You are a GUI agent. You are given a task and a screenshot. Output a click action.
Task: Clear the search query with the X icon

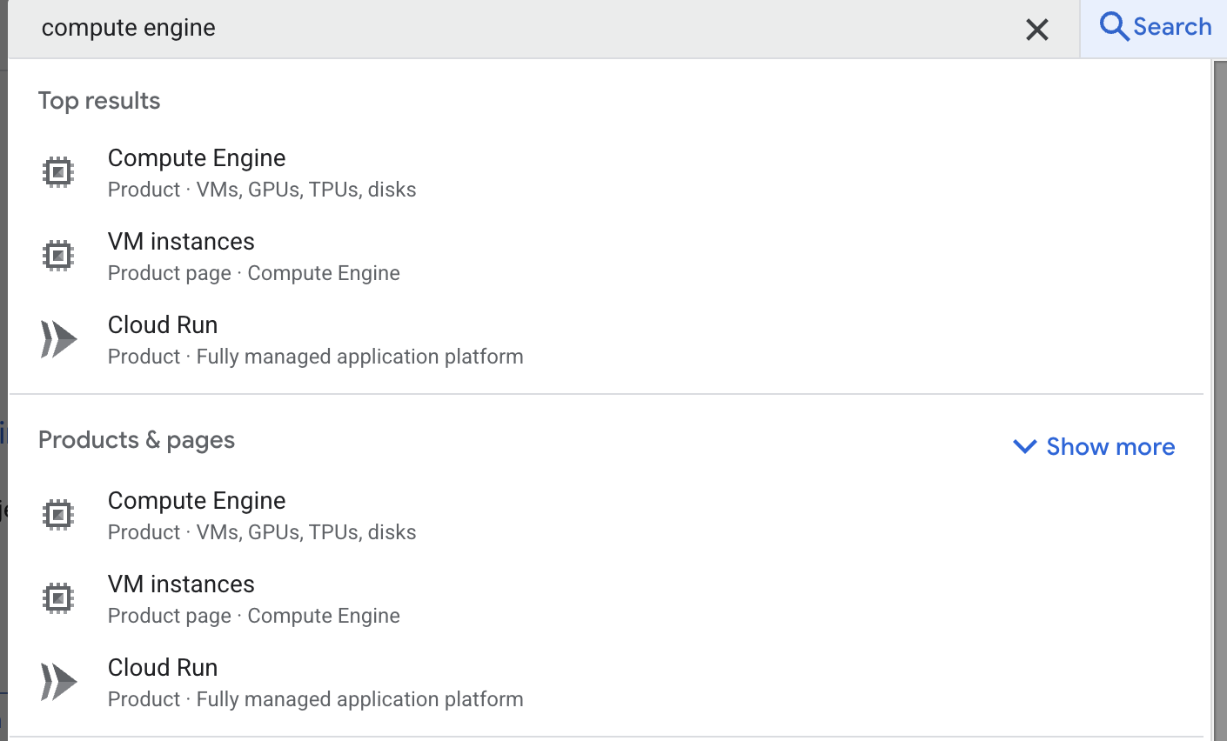(1036, 30)
